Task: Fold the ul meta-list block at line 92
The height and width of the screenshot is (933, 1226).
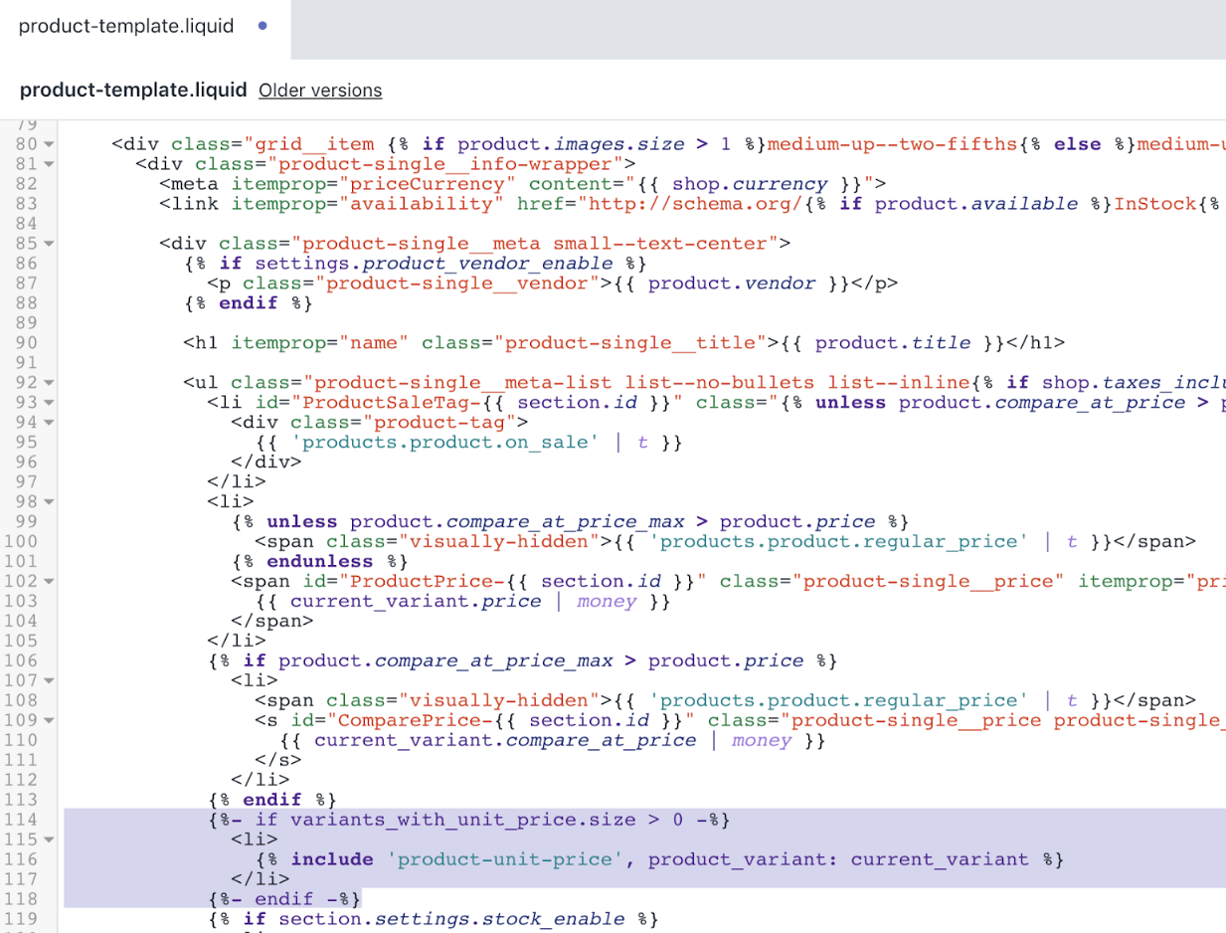Action: coord(49,383)
